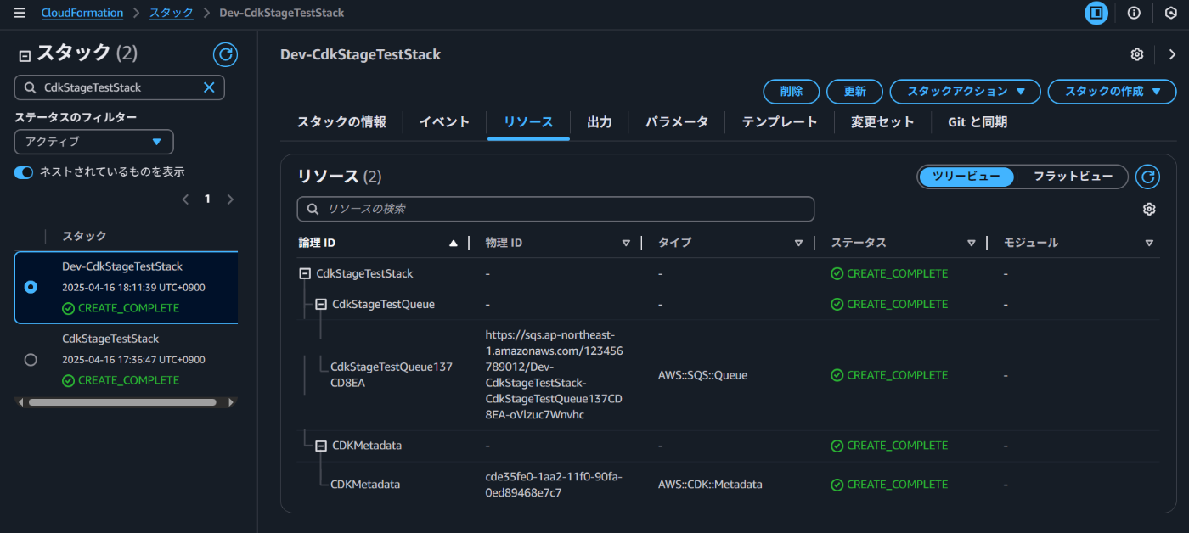
Task: Switch to フラットビュー
Action: pos(1073,177)
